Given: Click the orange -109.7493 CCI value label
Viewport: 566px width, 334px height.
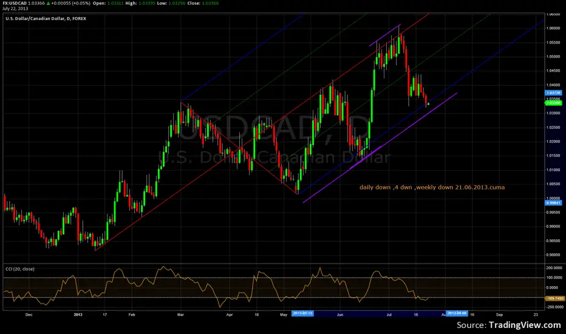Looking at the screenshot, I should click(554, 299).
